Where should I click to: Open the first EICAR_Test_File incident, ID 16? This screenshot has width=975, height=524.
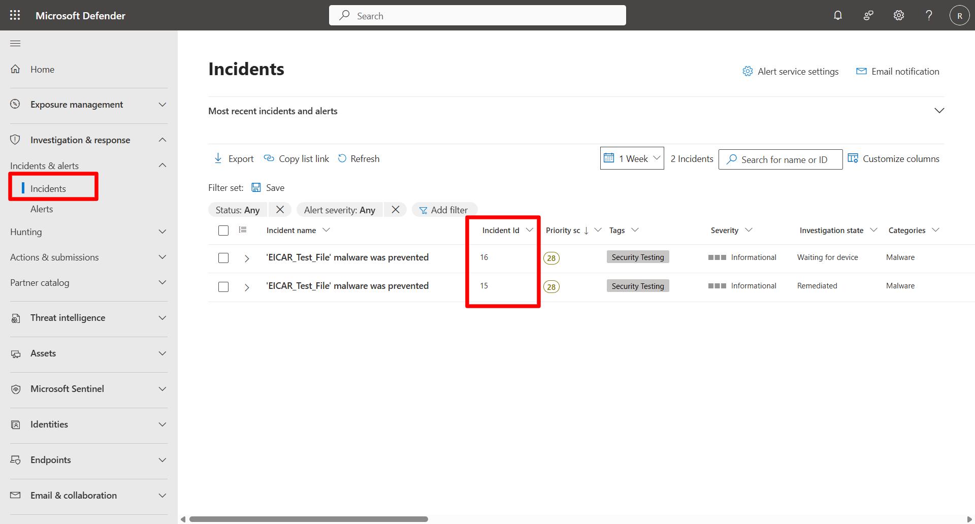point(347,257)
